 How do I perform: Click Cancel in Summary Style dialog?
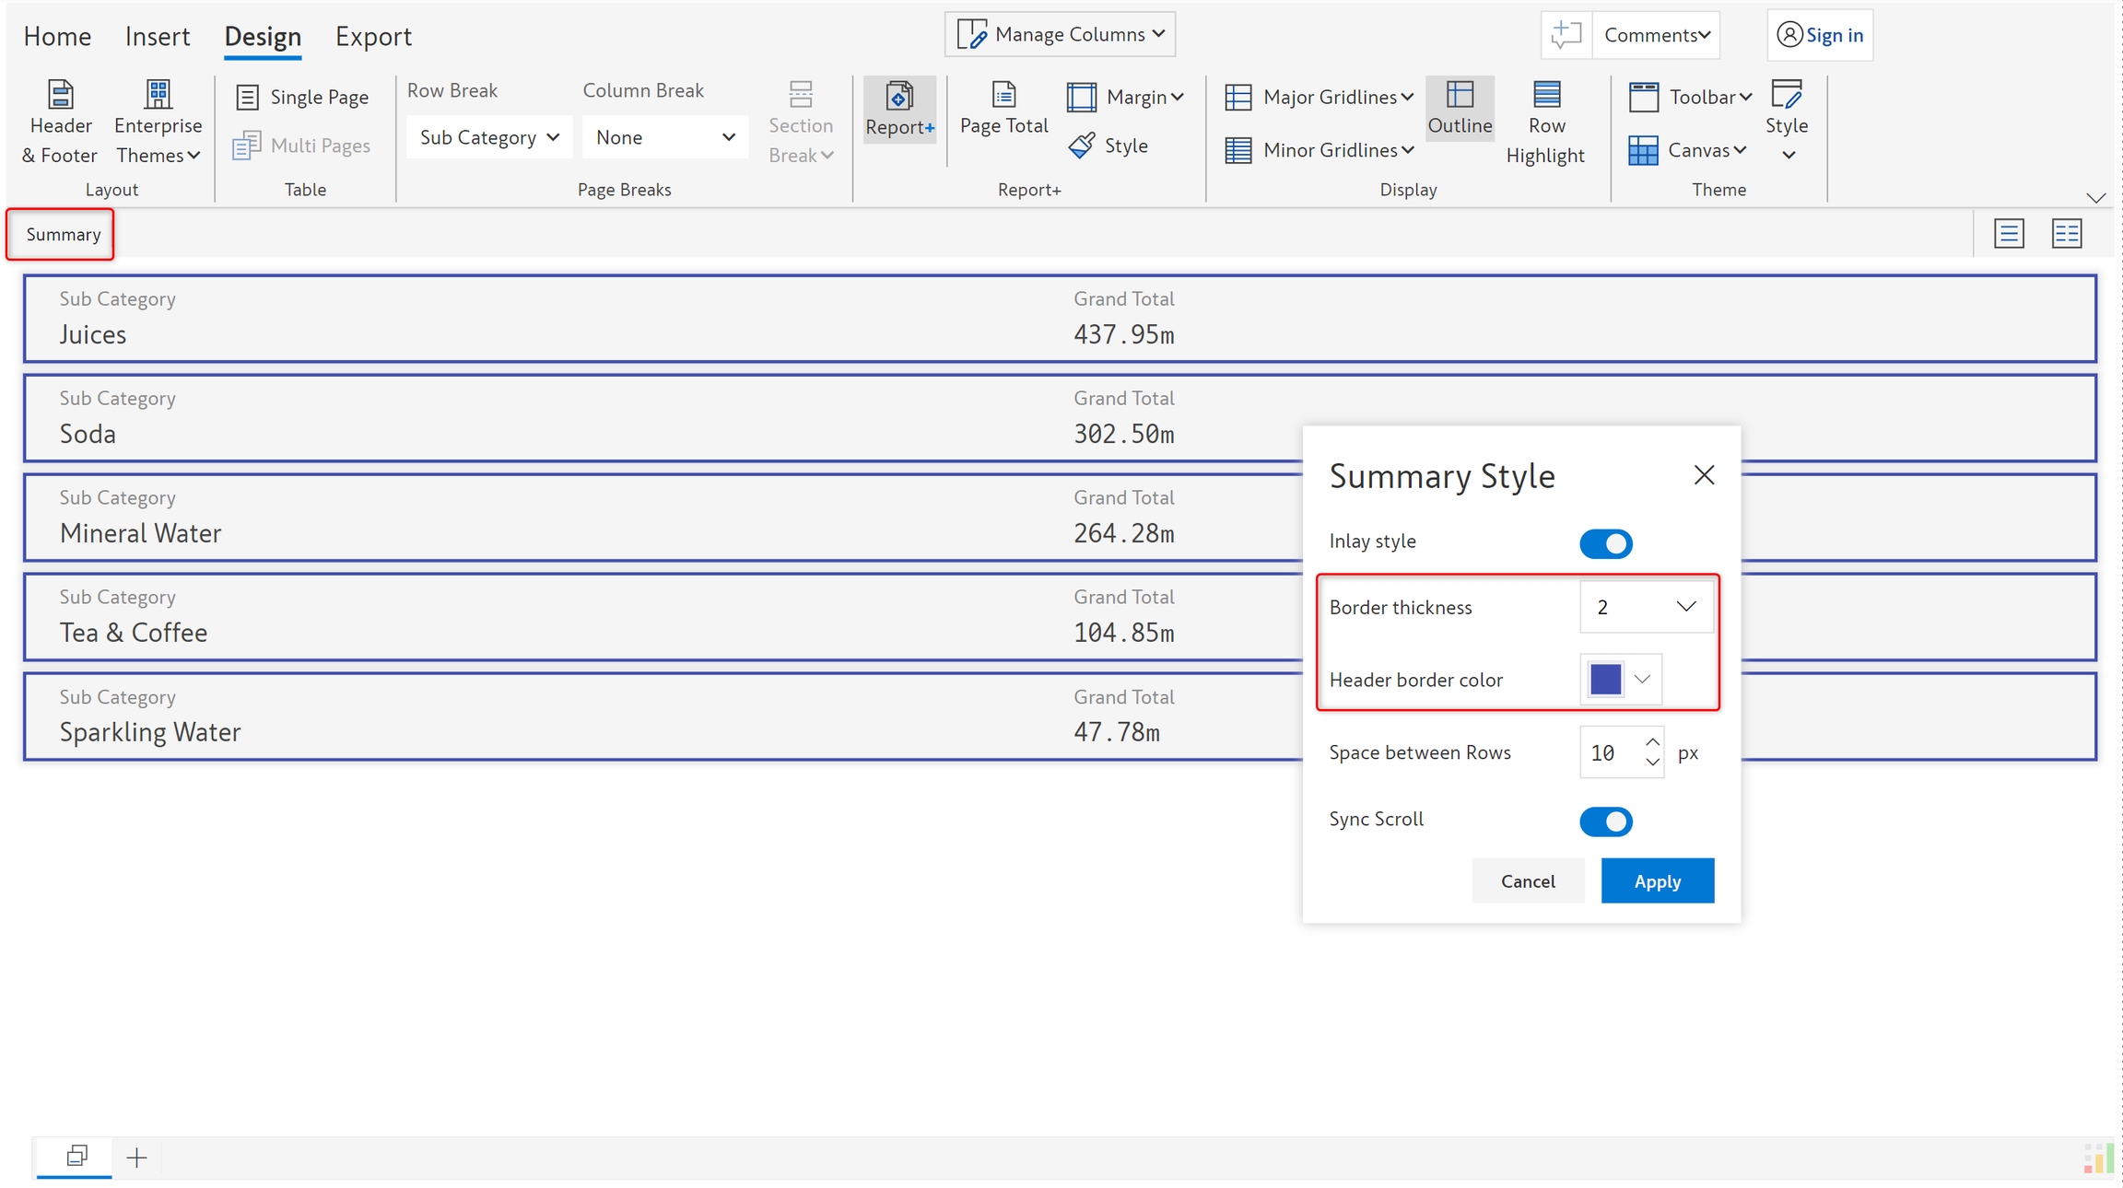tap(1527, 881)
